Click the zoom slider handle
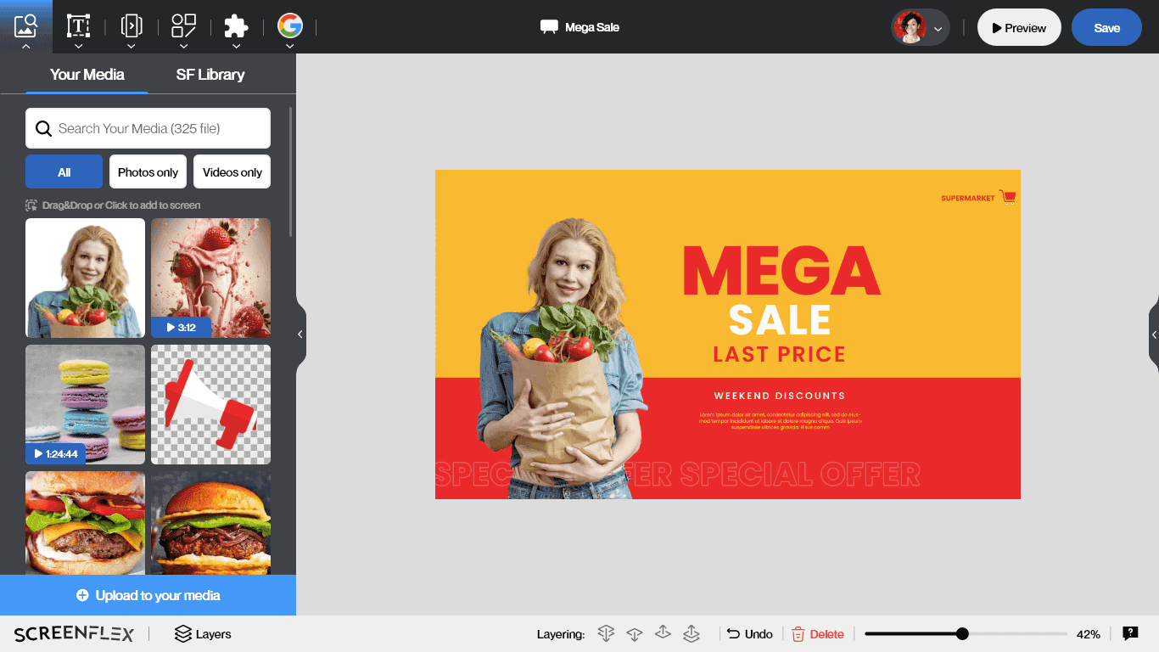The image size is (1159, 652). click(962, 633)
